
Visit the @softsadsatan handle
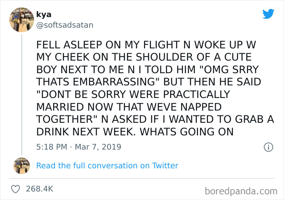[65, 25]
